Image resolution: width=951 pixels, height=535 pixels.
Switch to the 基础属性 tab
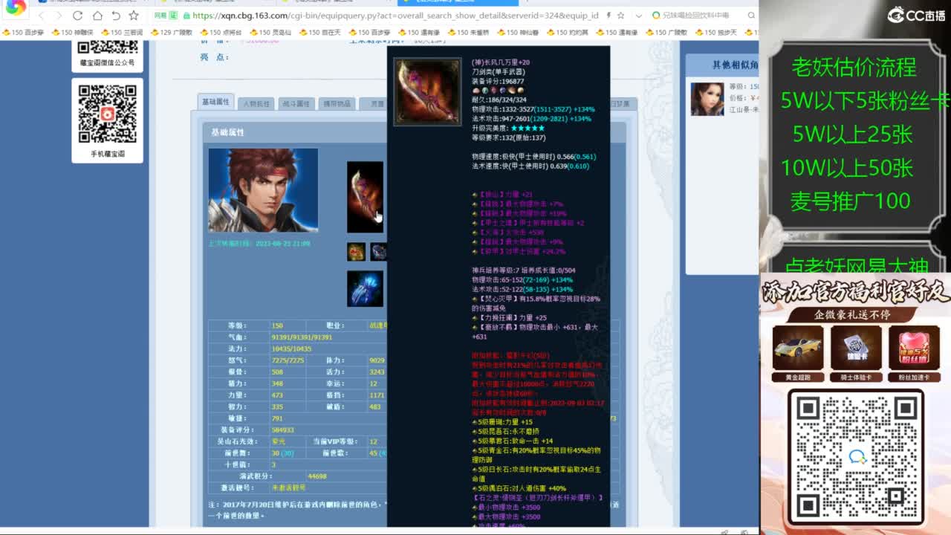click(x=215, y=102)
